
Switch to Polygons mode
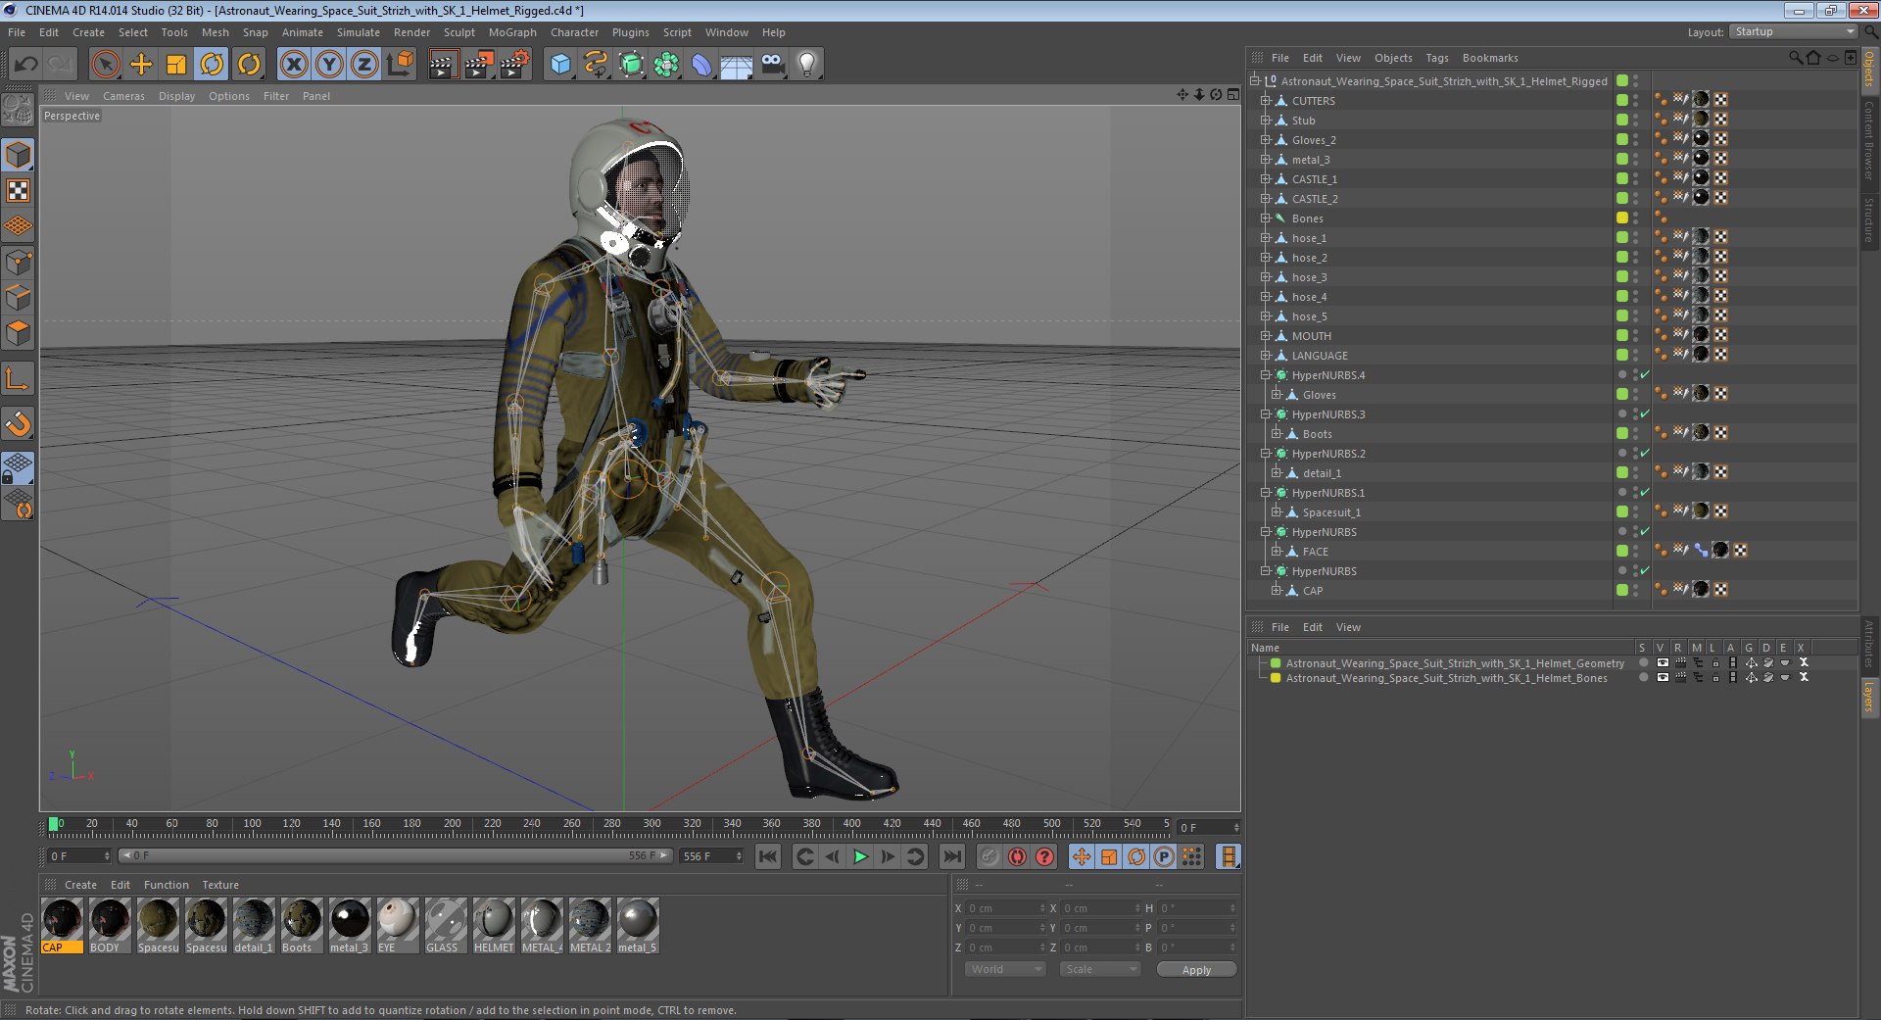[19, 333]
